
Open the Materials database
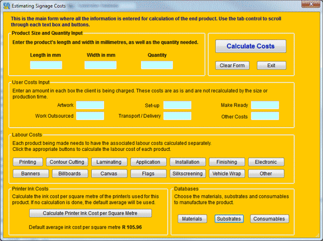pos(192,219)
